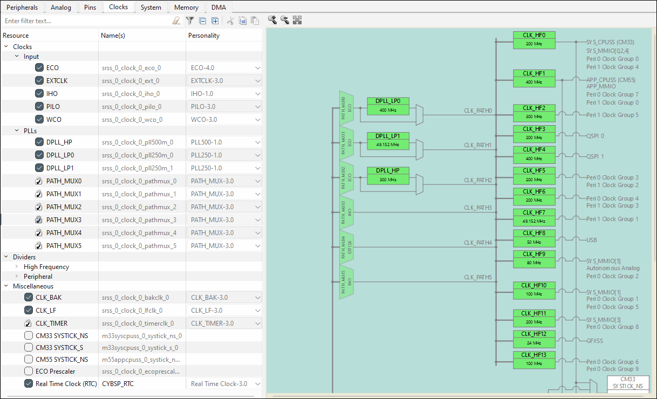Expand the High Frequency dividers node

pyautogui.click(x=17, y=267)
